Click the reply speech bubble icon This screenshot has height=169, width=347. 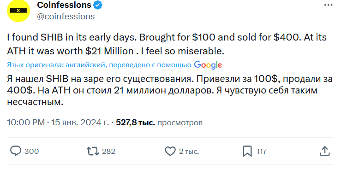coord(16,152)
